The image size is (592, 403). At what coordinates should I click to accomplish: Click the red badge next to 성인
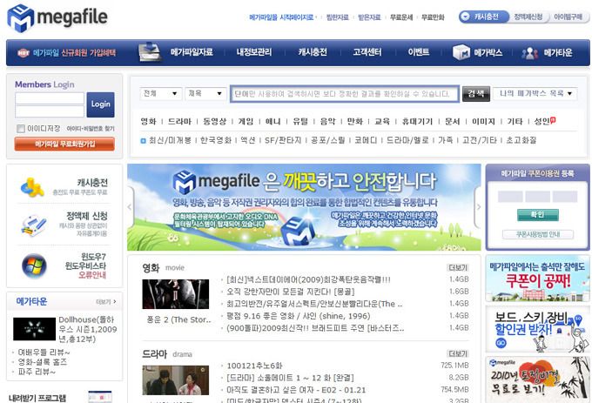[x=553, y=120]
